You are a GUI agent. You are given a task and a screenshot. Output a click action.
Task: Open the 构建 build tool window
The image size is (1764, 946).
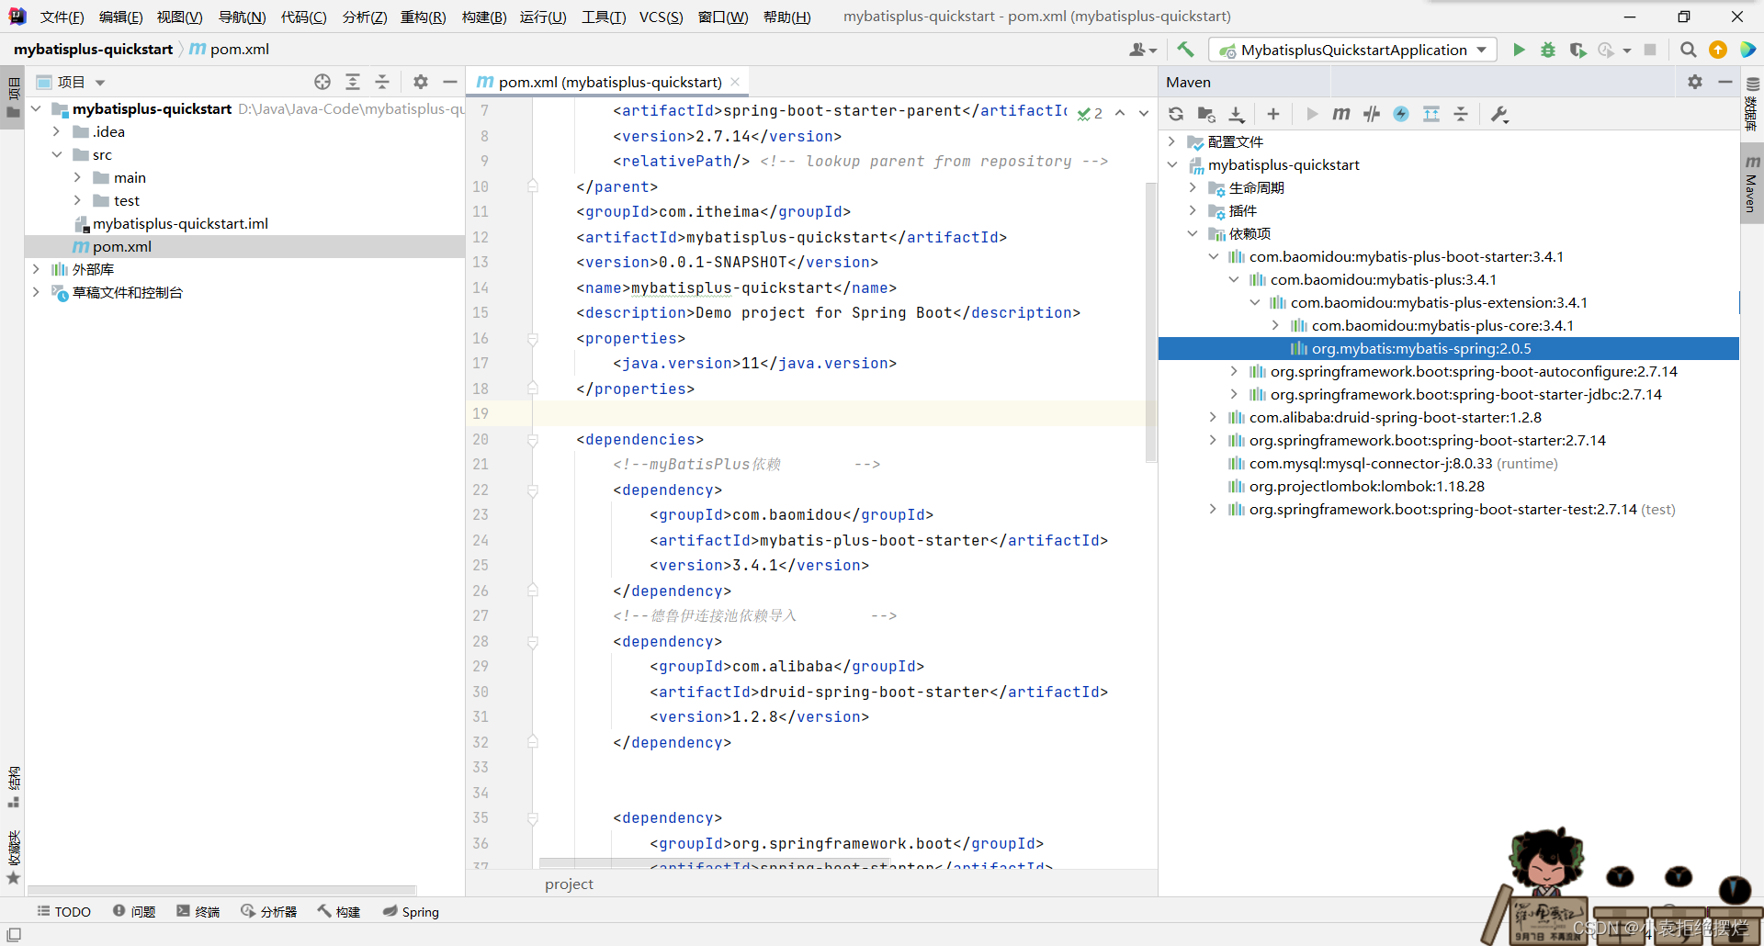(339, 911)
